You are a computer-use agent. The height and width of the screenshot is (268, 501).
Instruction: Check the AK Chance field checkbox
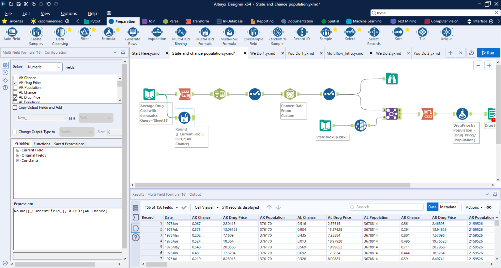(x=15, y=78)
